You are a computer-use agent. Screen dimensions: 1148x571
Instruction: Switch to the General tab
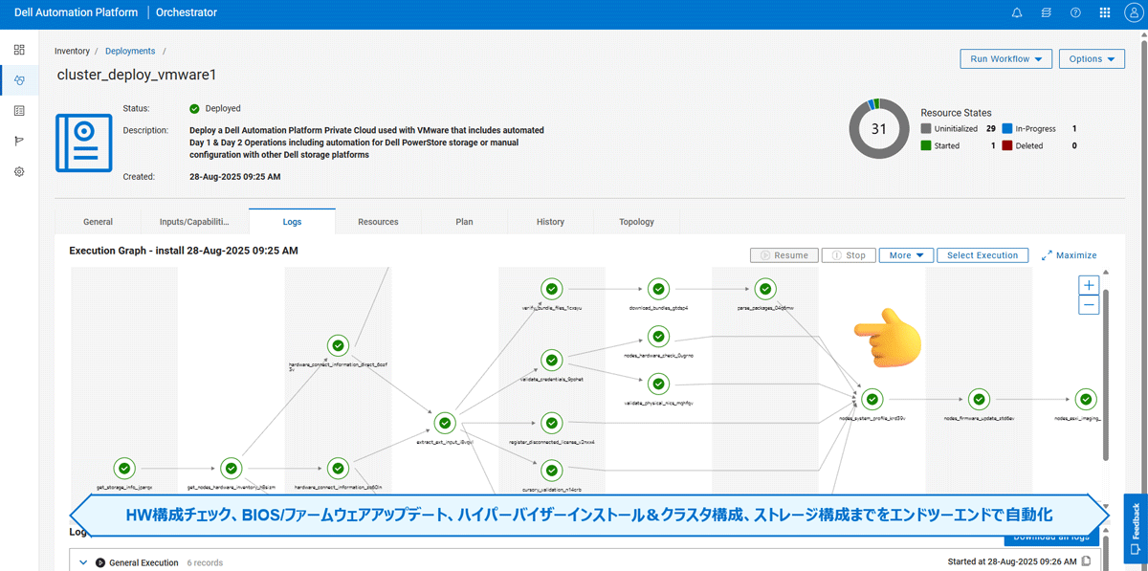pos(98,222)
